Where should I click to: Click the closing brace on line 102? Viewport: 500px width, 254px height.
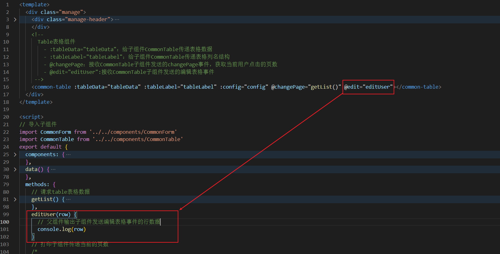click(x=33, y=237)
